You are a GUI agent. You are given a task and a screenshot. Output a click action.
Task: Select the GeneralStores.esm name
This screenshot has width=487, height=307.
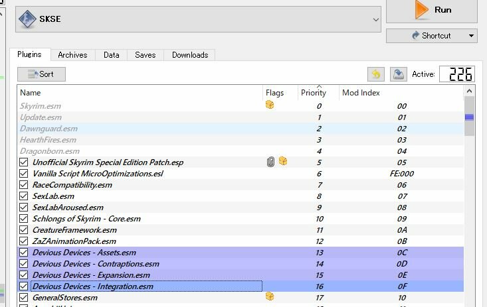click(x=65, y=298)
